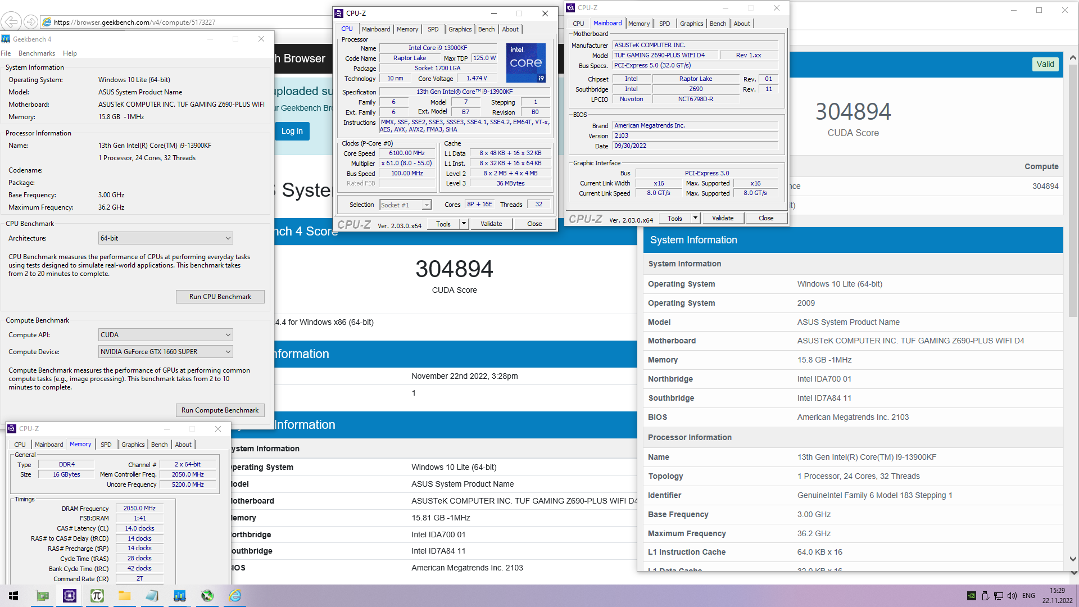Select CPU tab in CPU-Z Mainboard window

pos(578,24)
